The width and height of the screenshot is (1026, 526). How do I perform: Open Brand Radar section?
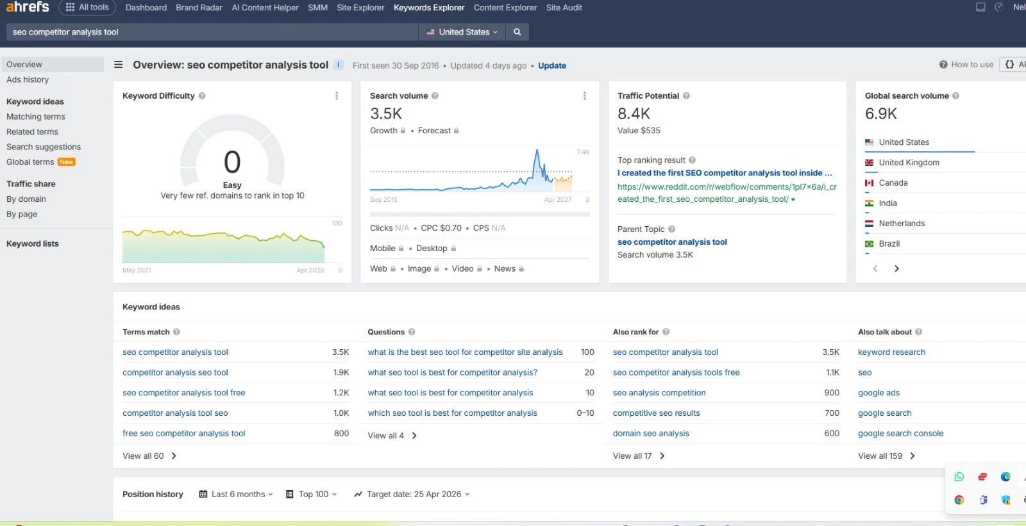199,8
